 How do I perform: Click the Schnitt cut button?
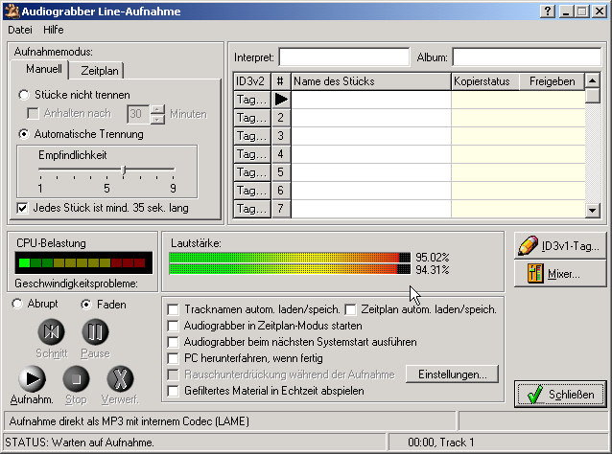(52, 332)
